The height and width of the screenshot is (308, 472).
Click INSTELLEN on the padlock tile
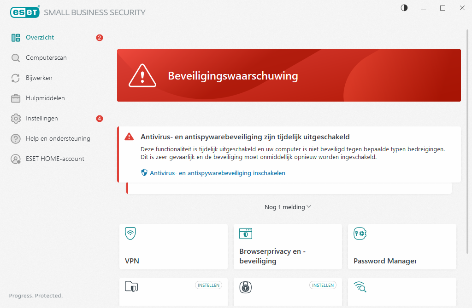323,285
